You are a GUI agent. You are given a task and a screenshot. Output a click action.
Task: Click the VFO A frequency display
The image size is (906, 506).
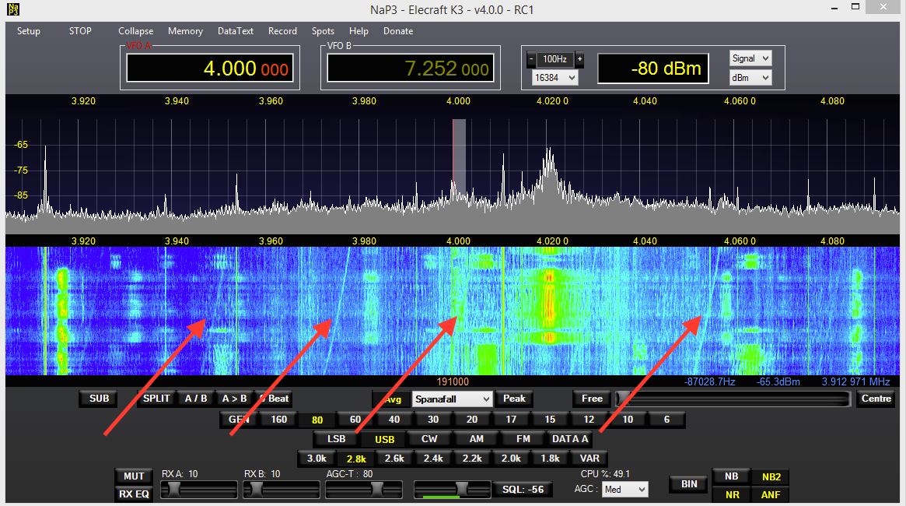(x=208, y=69)
